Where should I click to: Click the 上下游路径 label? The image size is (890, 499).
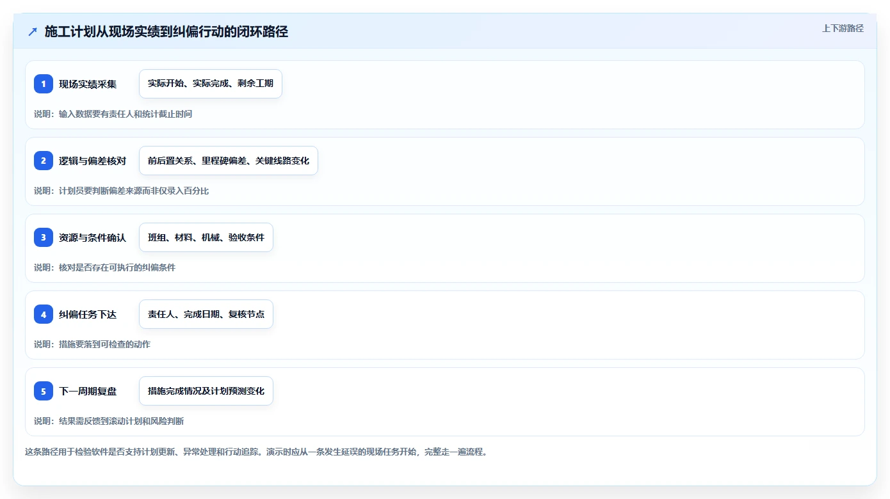[843, 28]
